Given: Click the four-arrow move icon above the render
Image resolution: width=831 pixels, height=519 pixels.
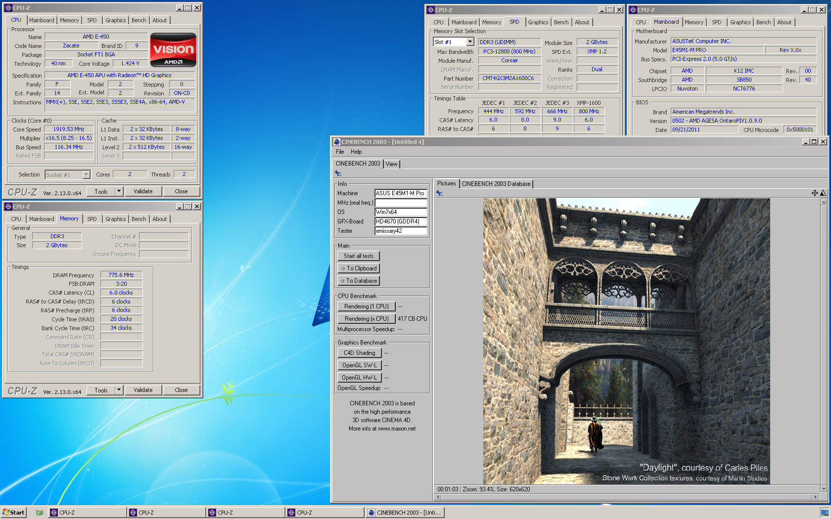Looking at the screenshot, I should pyautogui.click(x=815, y=193).
